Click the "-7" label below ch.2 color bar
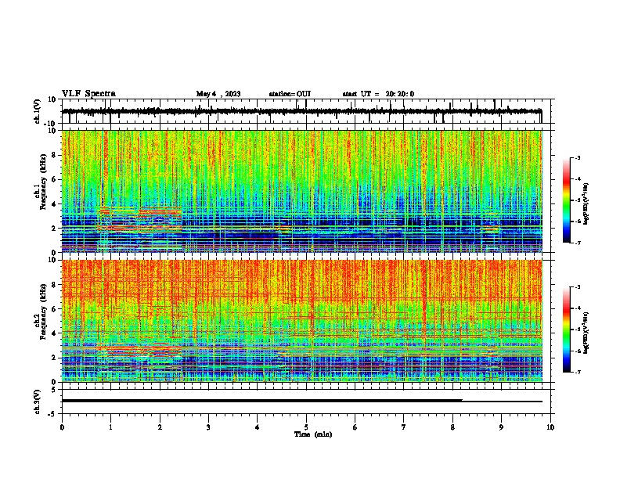620x479 pixels. [577, 372]
